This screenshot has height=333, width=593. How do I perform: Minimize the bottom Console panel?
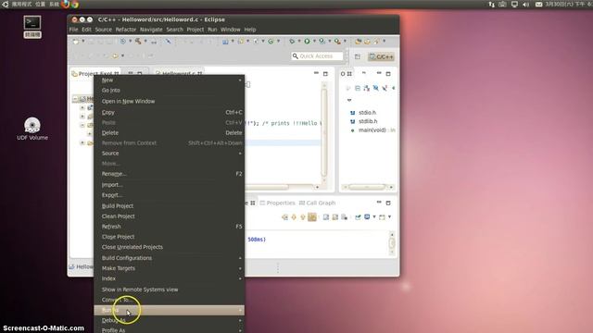pyautogui.click(x=379, y=203)
